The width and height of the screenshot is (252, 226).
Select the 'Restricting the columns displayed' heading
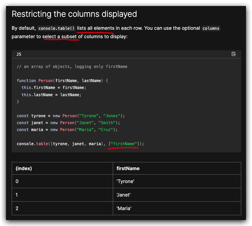point(74,14)
